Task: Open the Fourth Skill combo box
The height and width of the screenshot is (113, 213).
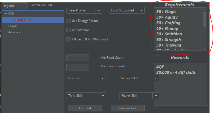Action: pos(156,96)
